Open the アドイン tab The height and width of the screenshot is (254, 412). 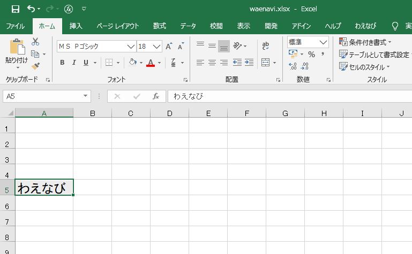tap(301, 26)
